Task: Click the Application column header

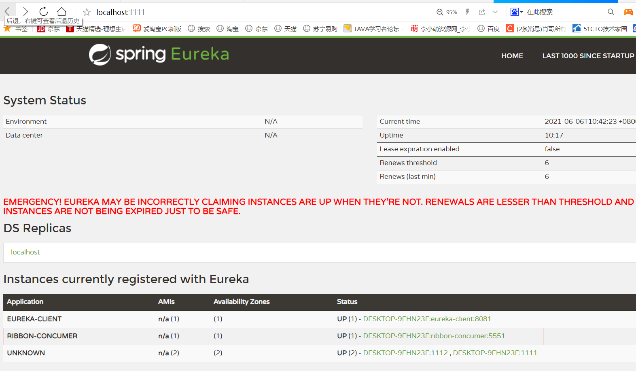Action: click(25, 301)
